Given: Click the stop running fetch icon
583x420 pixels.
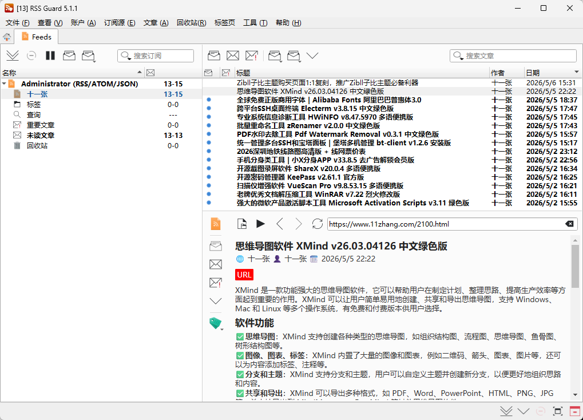Looking at the screenshot, I should point(31,56).
